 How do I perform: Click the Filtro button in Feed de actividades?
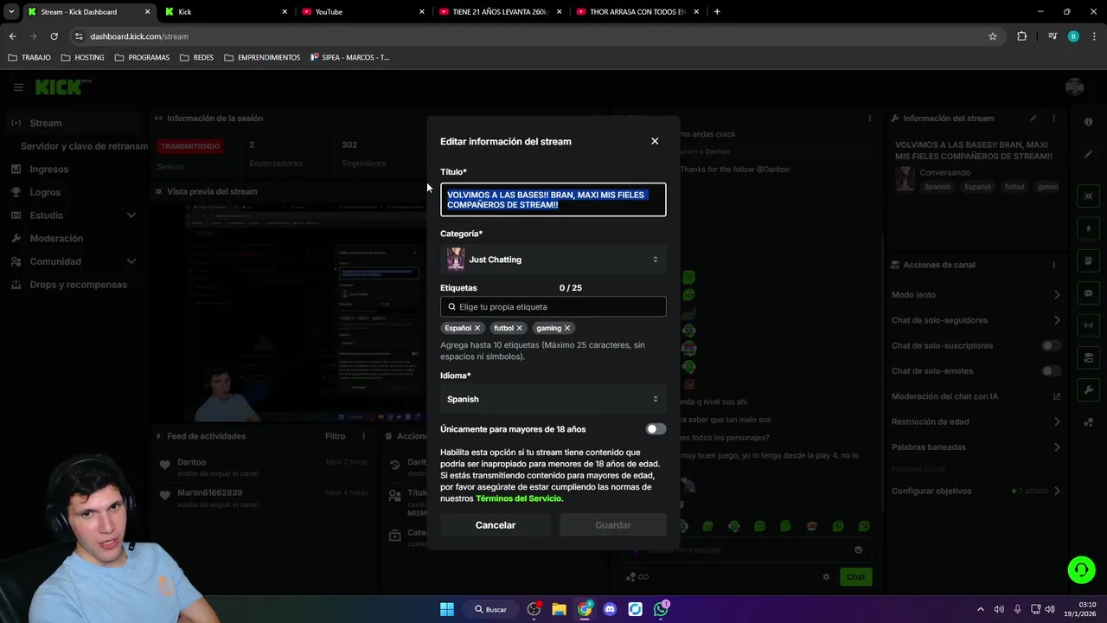click(x=335, y=436)
